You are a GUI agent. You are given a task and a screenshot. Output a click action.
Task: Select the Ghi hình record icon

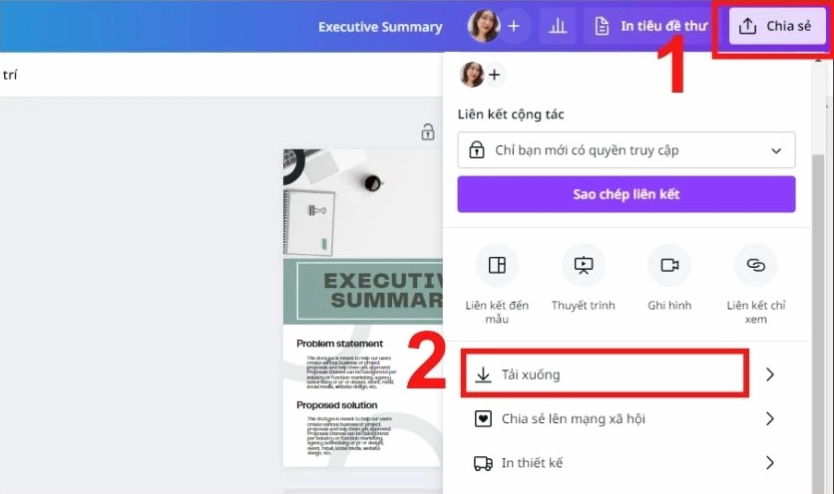668,265
